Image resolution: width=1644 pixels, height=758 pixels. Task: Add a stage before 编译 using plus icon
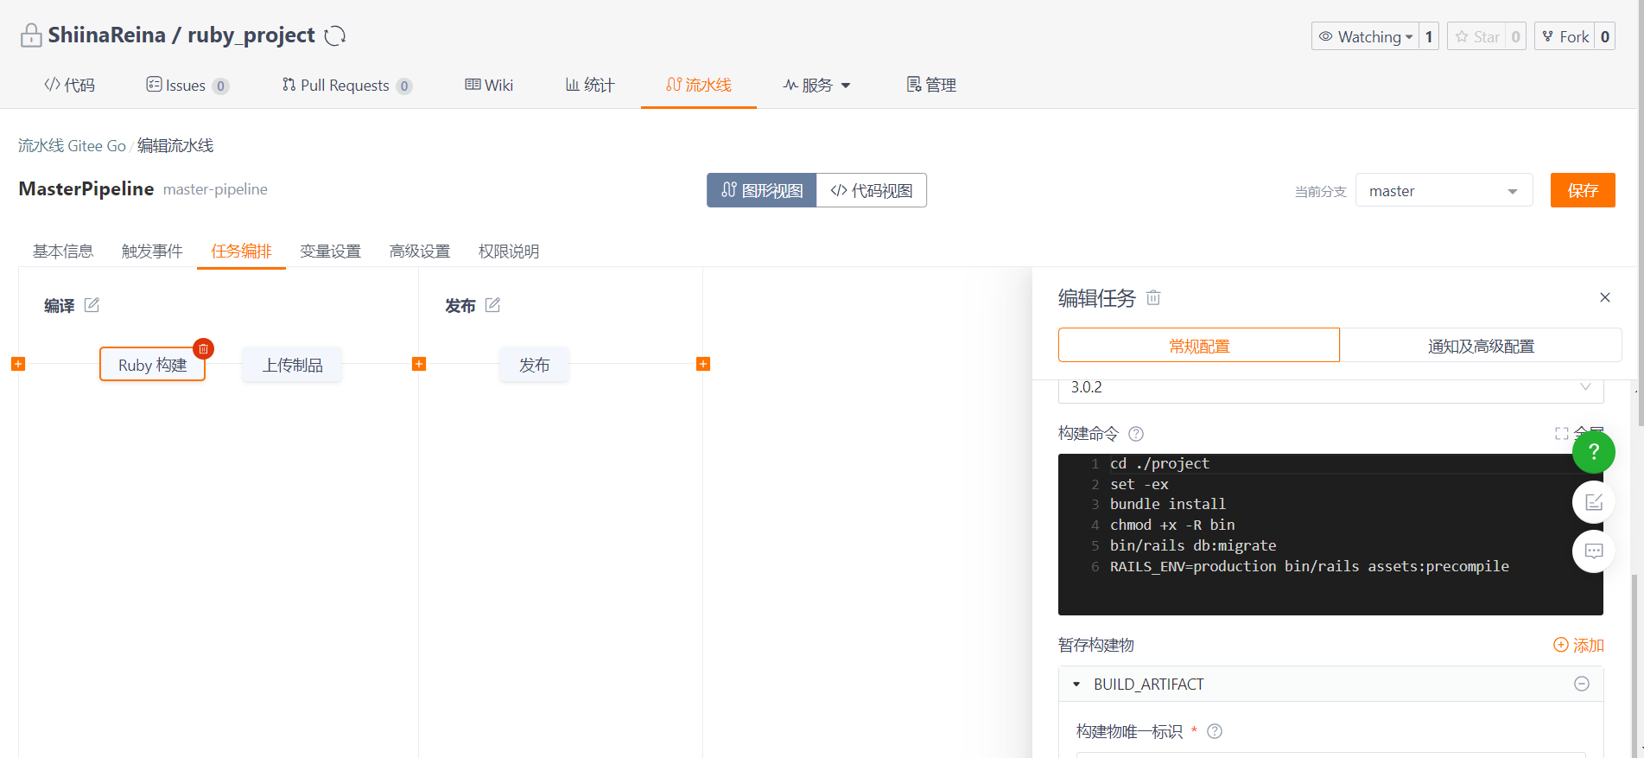point(18,364)
